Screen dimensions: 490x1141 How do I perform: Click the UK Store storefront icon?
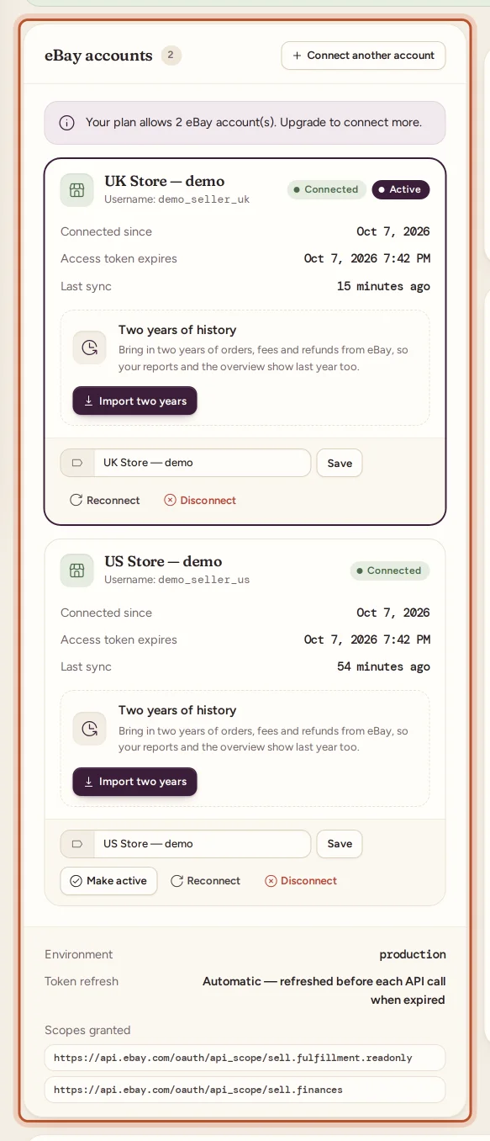click(76, 190)
